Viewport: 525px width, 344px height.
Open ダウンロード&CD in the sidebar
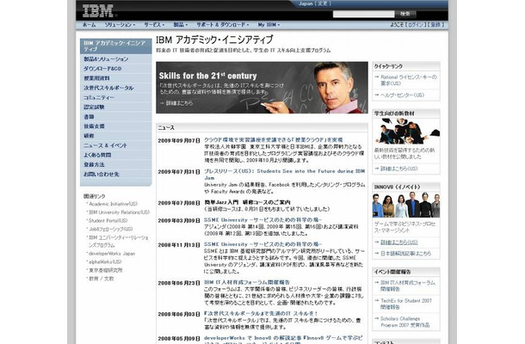[x=102, y=69]
